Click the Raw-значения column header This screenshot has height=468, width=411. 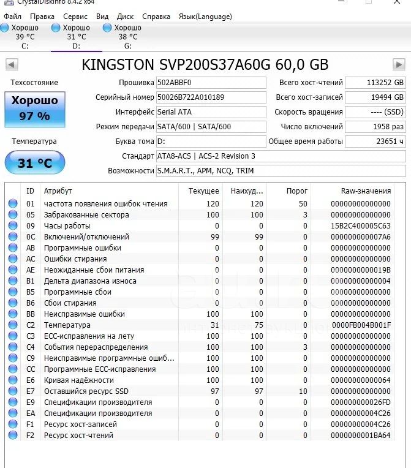coord(353,191)
